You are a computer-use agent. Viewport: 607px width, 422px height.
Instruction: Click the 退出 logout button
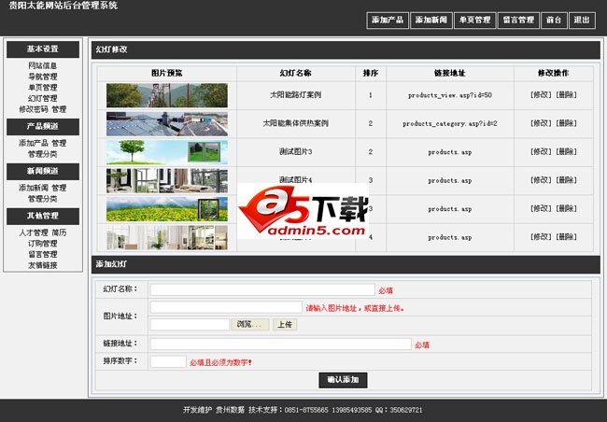tap(582, 21)
